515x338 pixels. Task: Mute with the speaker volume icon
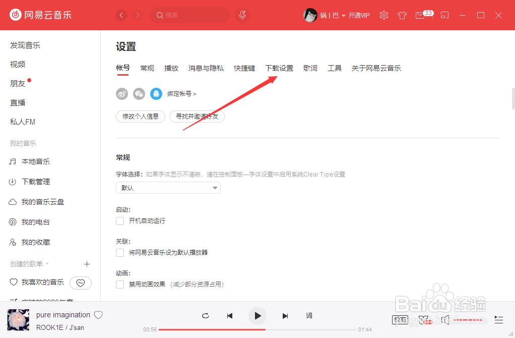tap(445, 320)
